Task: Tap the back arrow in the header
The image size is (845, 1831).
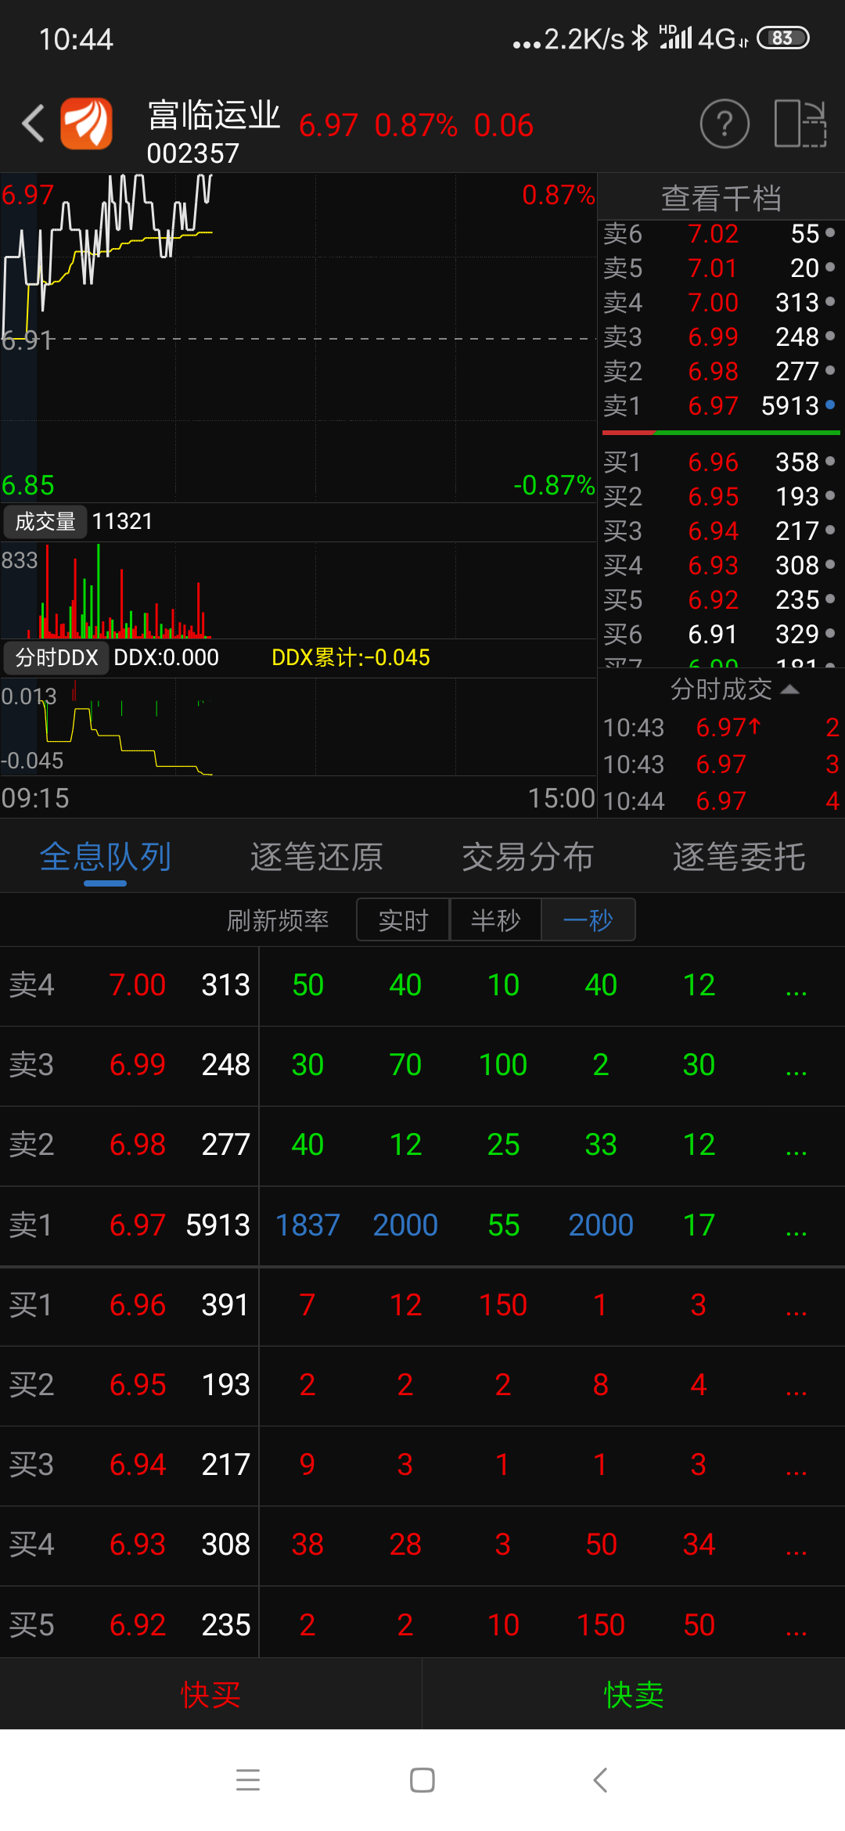Action: (x=33, y=124)
